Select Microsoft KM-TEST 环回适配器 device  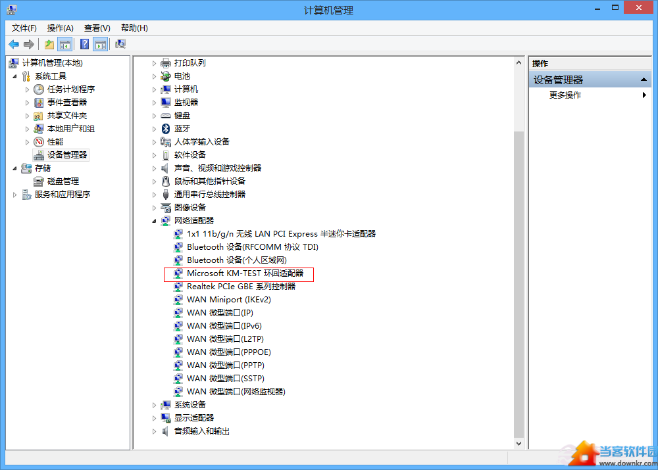[x=245, y=273]
